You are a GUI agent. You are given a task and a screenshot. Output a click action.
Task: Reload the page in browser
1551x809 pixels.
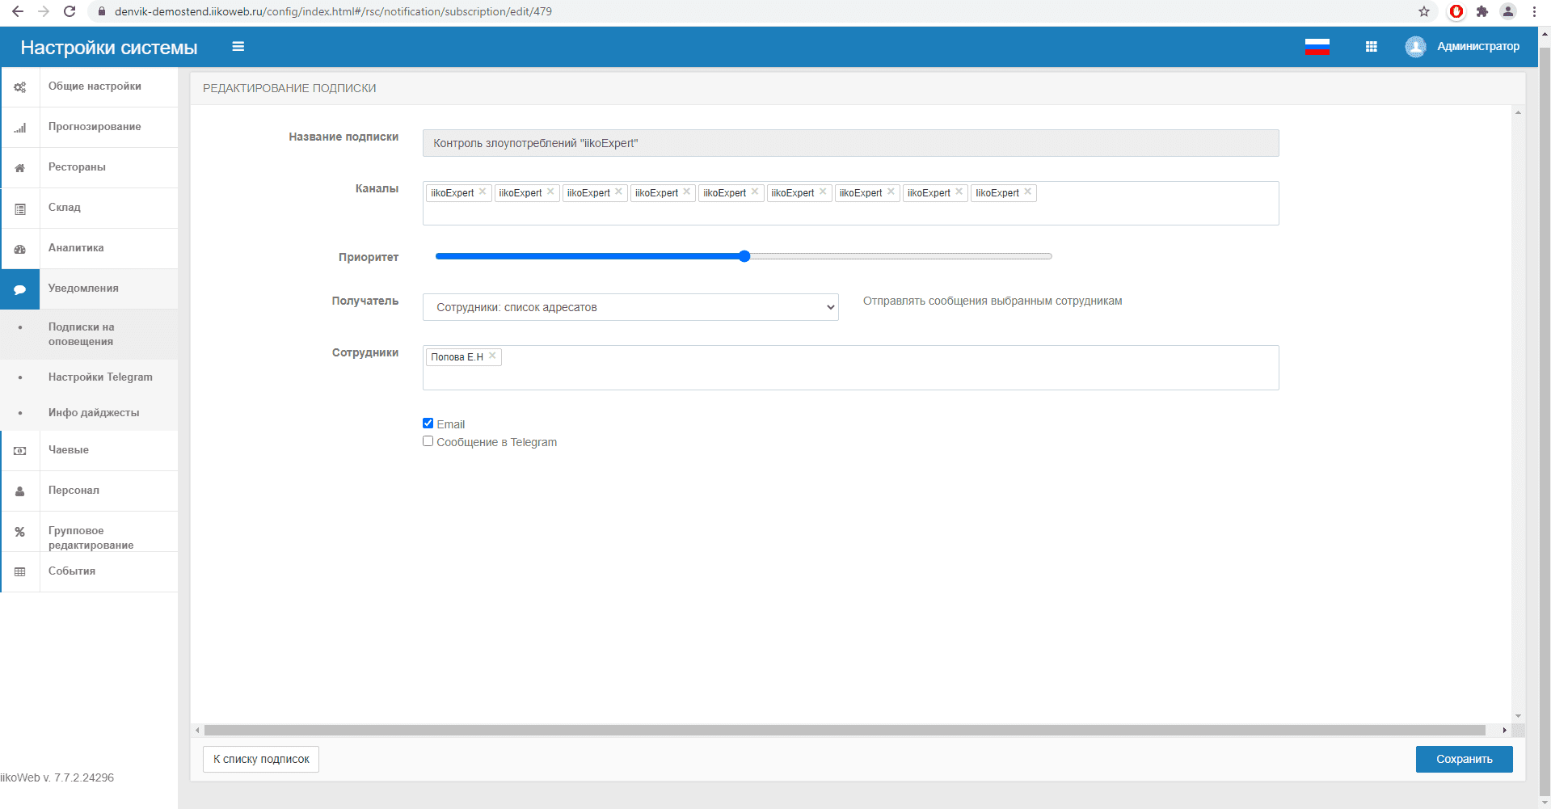tap(70, 11)
